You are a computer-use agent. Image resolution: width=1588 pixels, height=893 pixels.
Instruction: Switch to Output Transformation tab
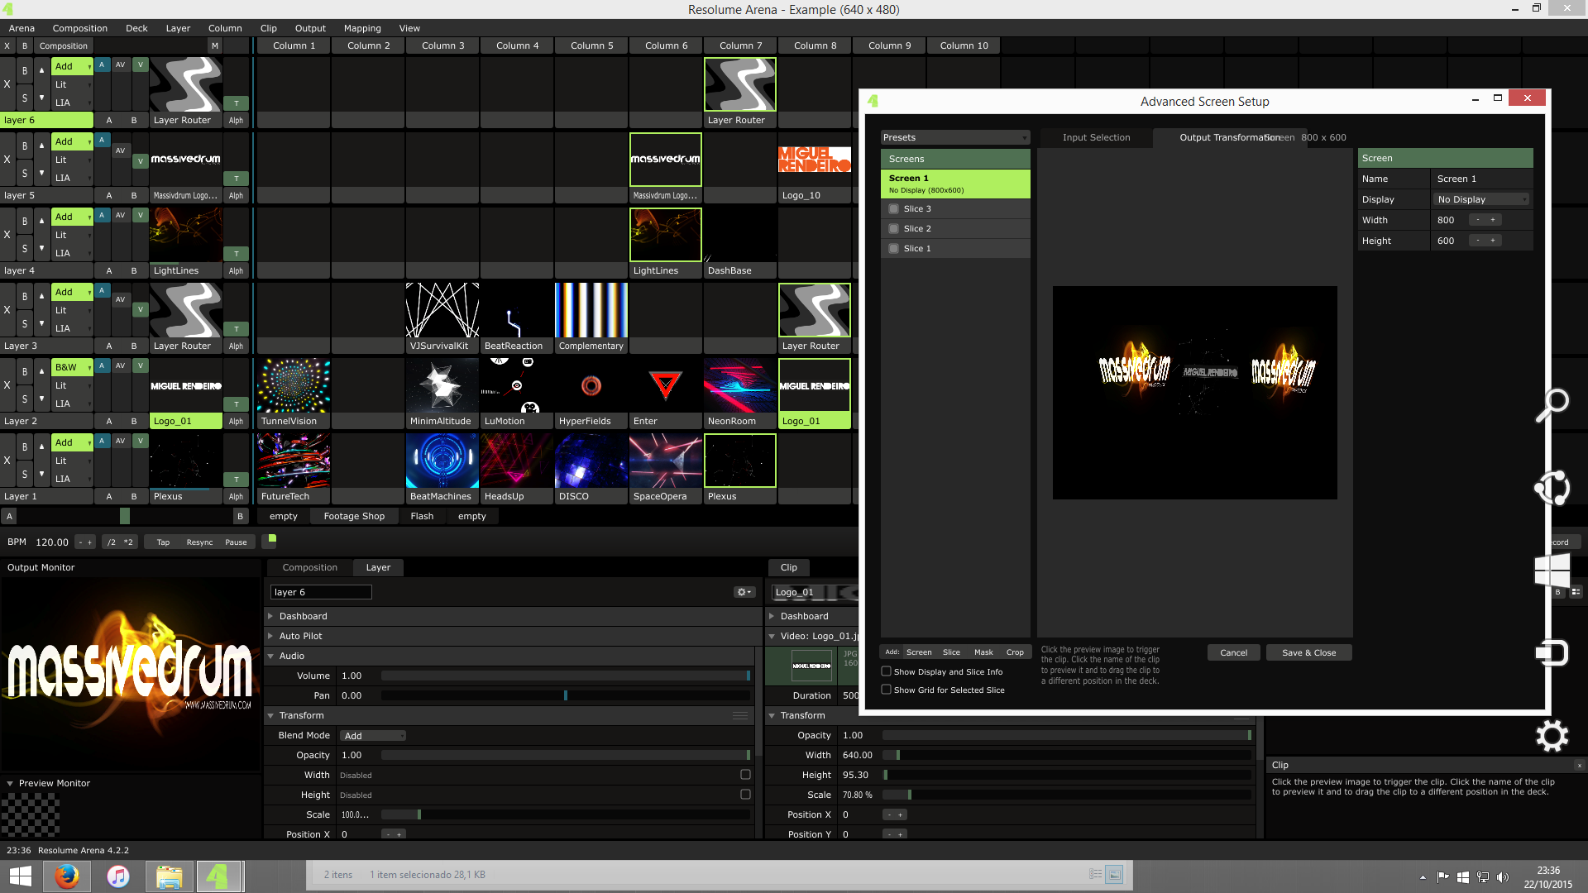point(1230,137)
